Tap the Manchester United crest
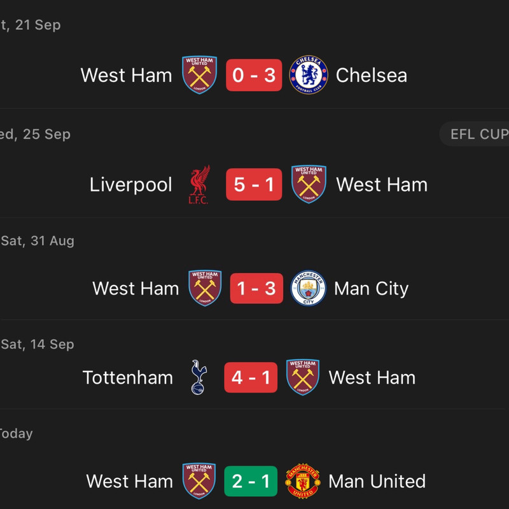Viewport: 509px width, 509px height. [x=303, y=481]
